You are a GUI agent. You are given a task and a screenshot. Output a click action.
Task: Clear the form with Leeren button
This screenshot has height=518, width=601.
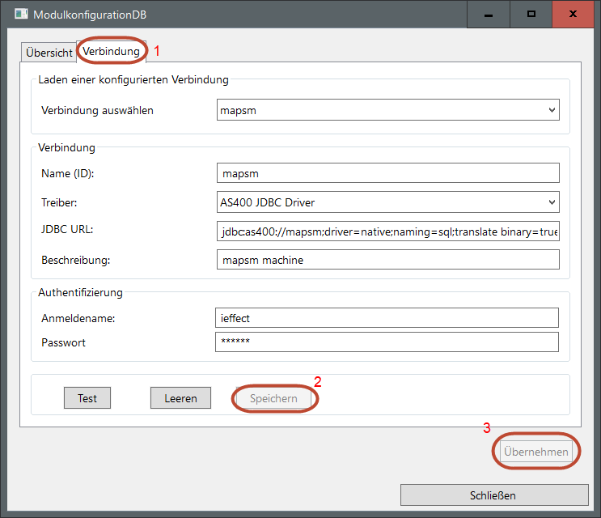[180, 398]
